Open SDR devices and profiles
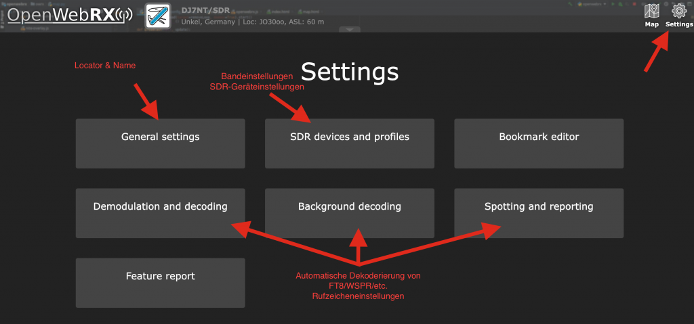Viewport: 694px width, 324px height. click(x=350, y=143)
